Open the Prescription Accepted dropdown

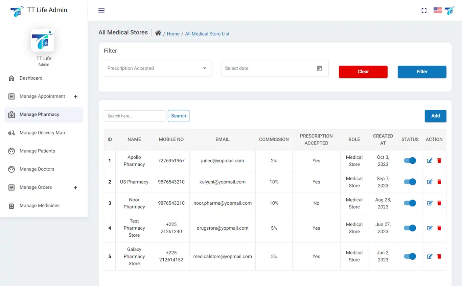click(157, 68)
